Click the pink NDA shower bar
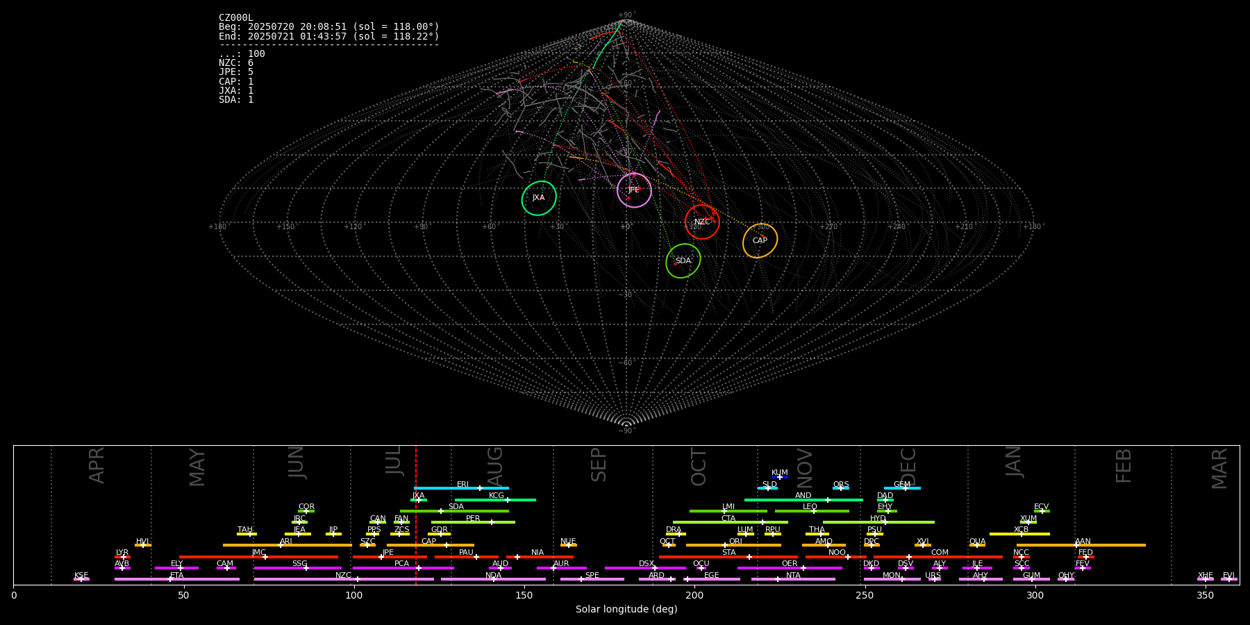Viewport: 1250px width, 625px height. pos(493,579)
